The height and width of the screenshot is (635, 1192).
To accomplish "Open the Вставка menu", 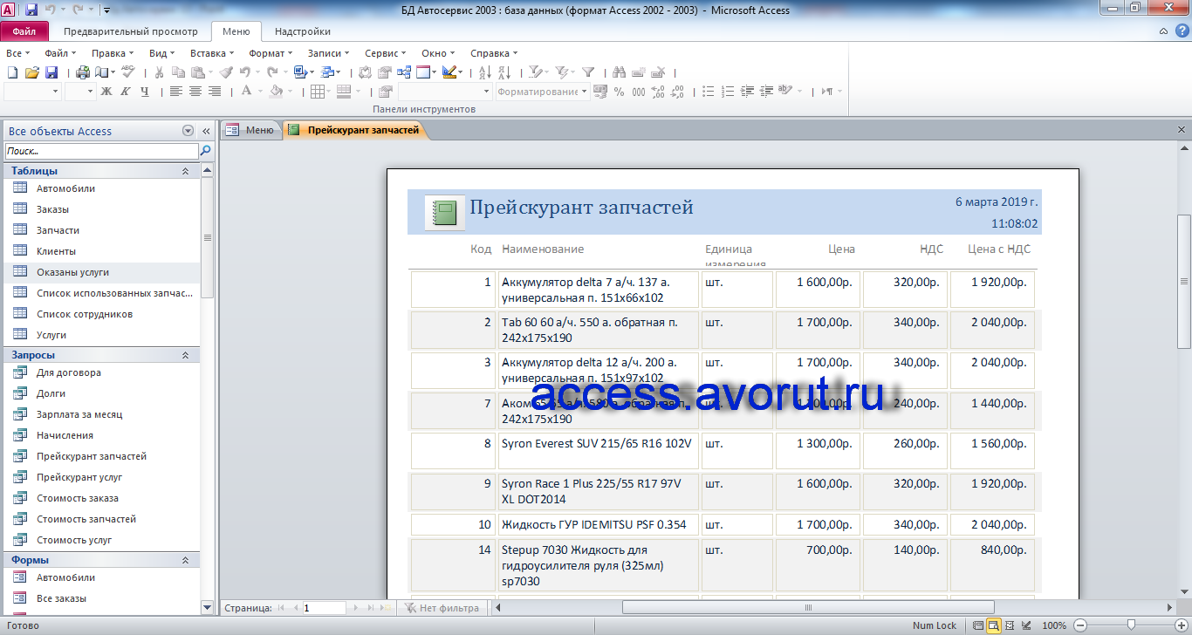I will click(211, 53).
